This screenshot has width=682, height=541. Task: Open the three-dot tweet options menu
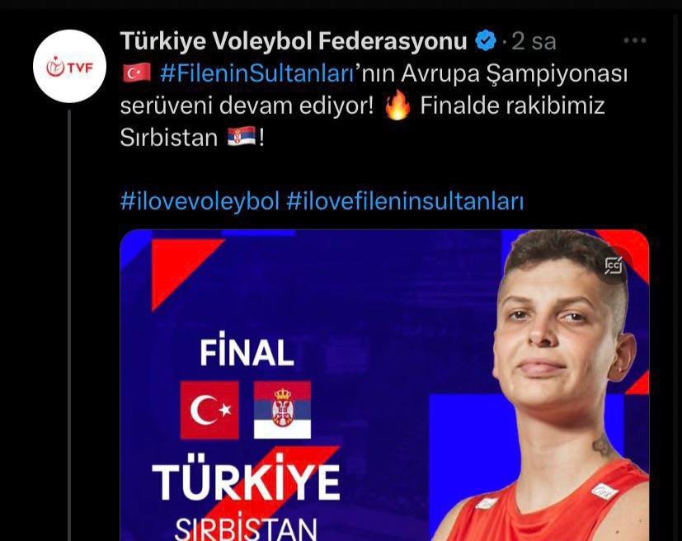coord(635,40)
